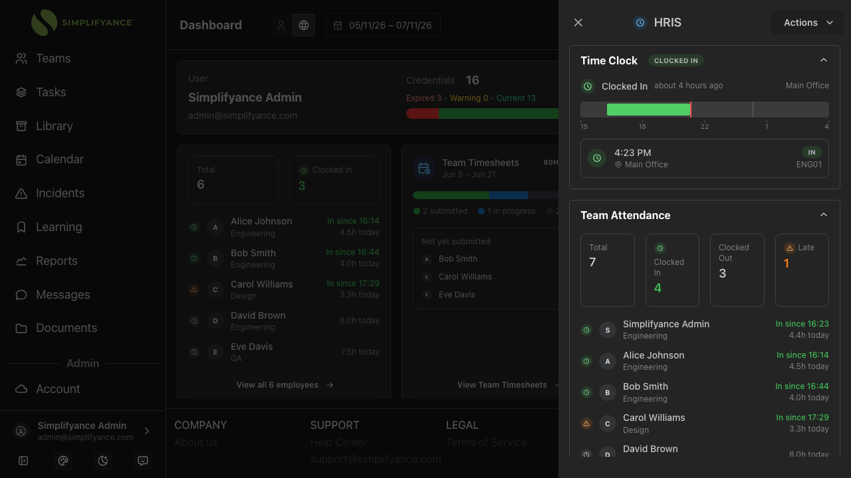
Task: Select the Total 7 attendance card
Action: tap(608, 270)
